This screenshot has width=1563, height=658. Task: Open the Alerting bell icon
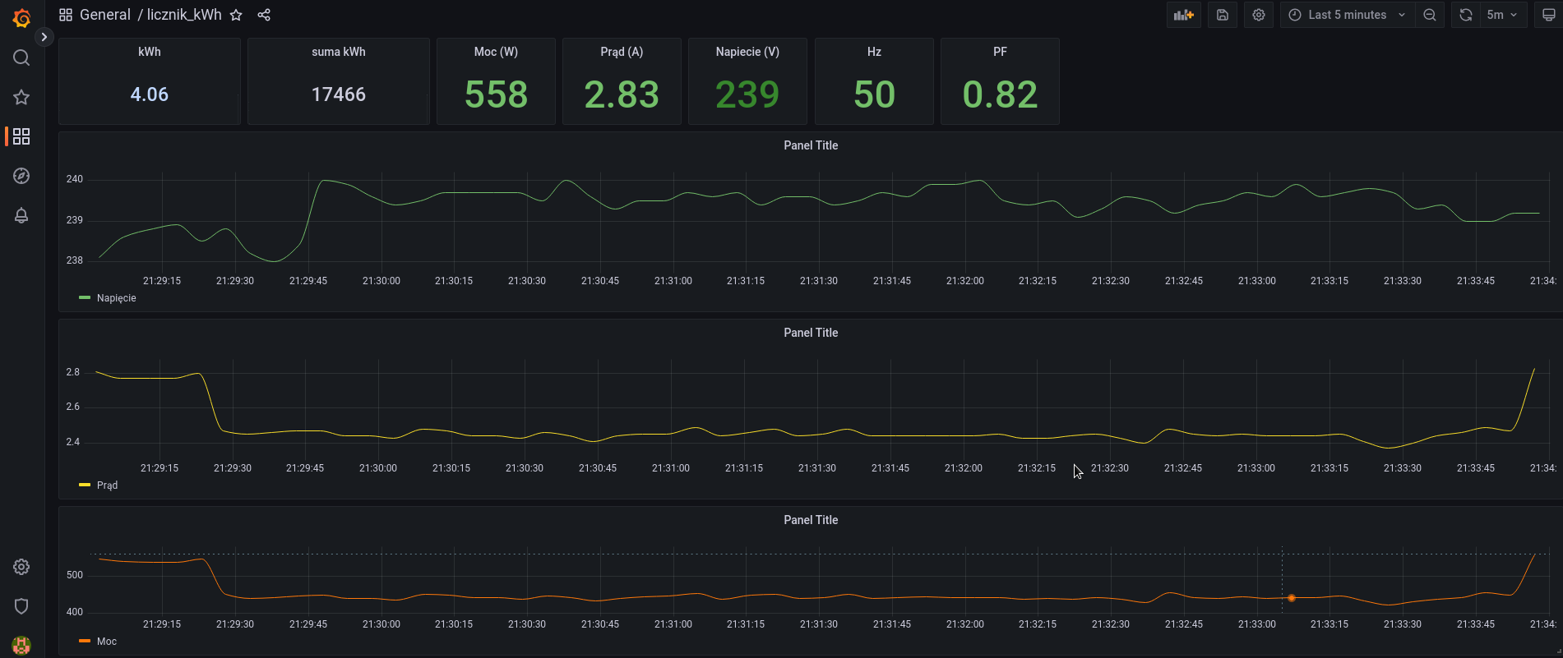[x=21, y=215]
